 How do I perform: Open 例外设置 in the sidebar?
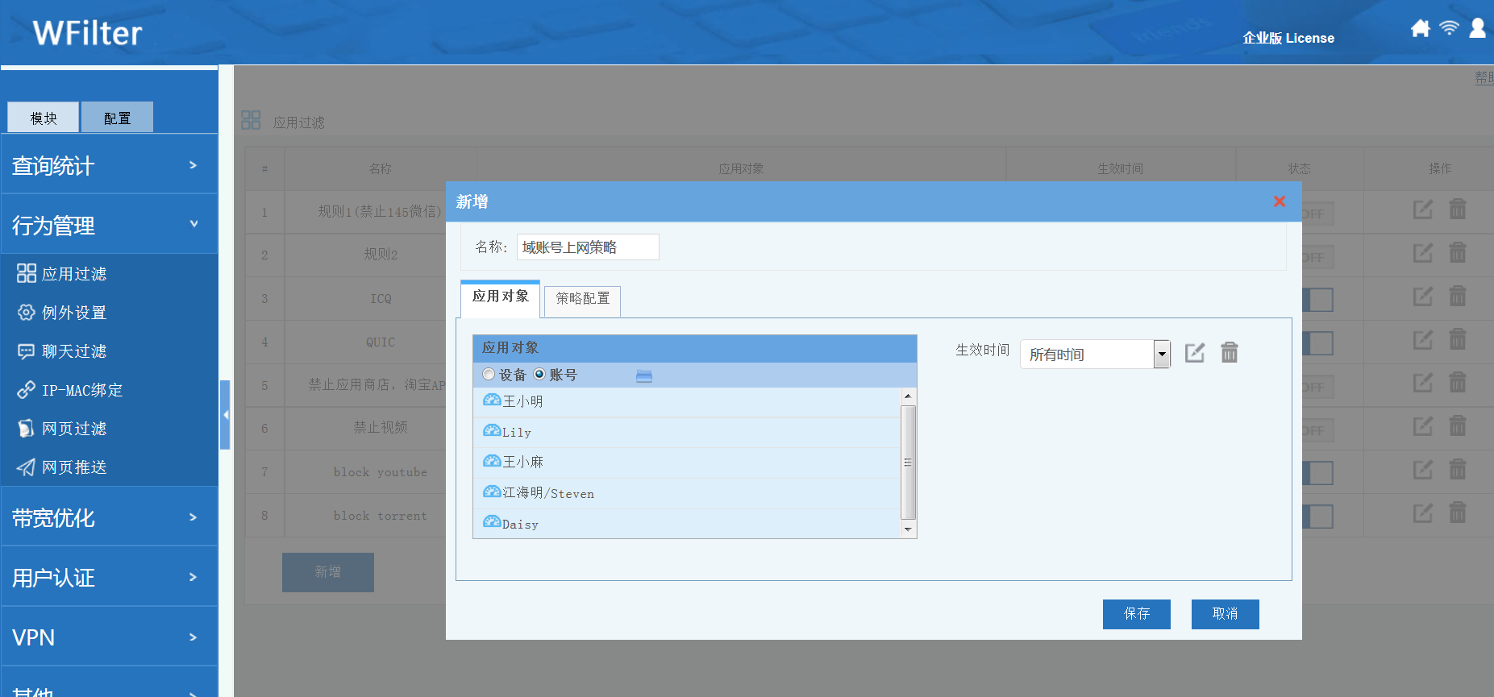point(73,313)
